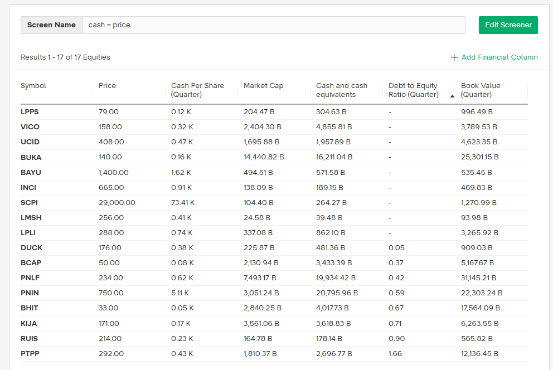This screenshot has width=553, height=370.
Task: Open the BUKA symbol
Action: 31,157
